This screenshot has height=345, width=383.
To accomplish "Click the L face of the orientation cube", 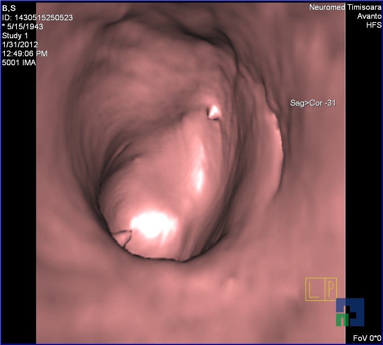I will click(315, 289).
